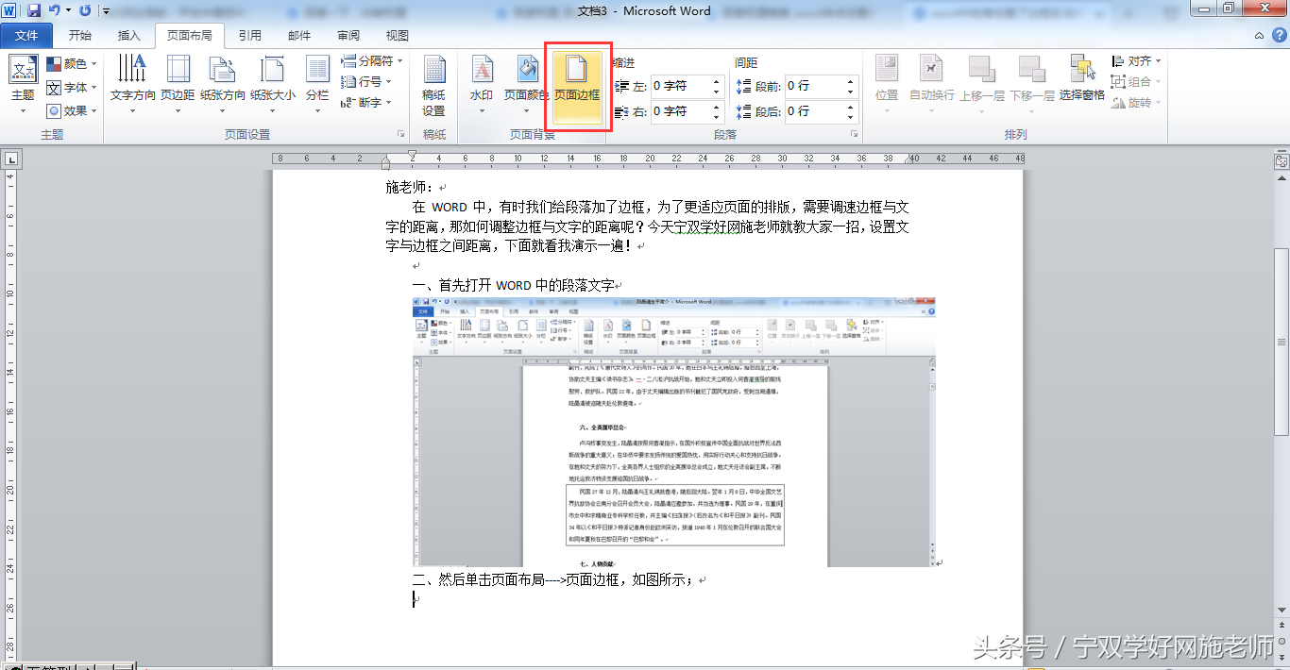Click 下移一层 (Send Backward) button
Screen dimensions: 1290x670
pos(1032,84)
